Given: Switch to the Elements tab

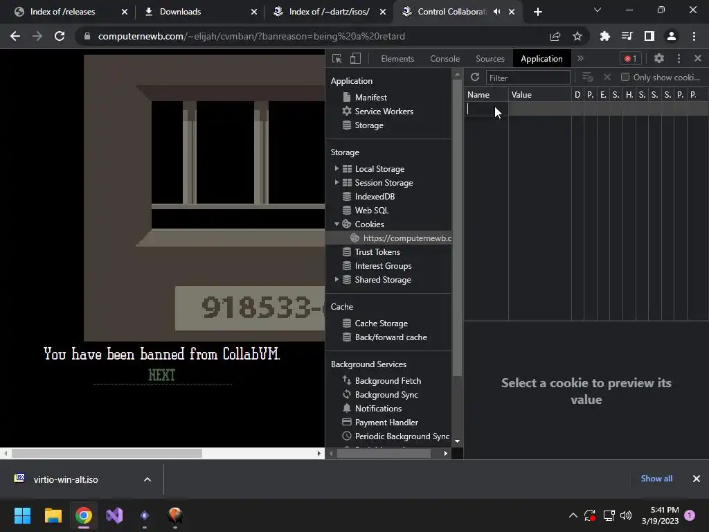Looking at the screenshot, I should click(x=397, y=59).
